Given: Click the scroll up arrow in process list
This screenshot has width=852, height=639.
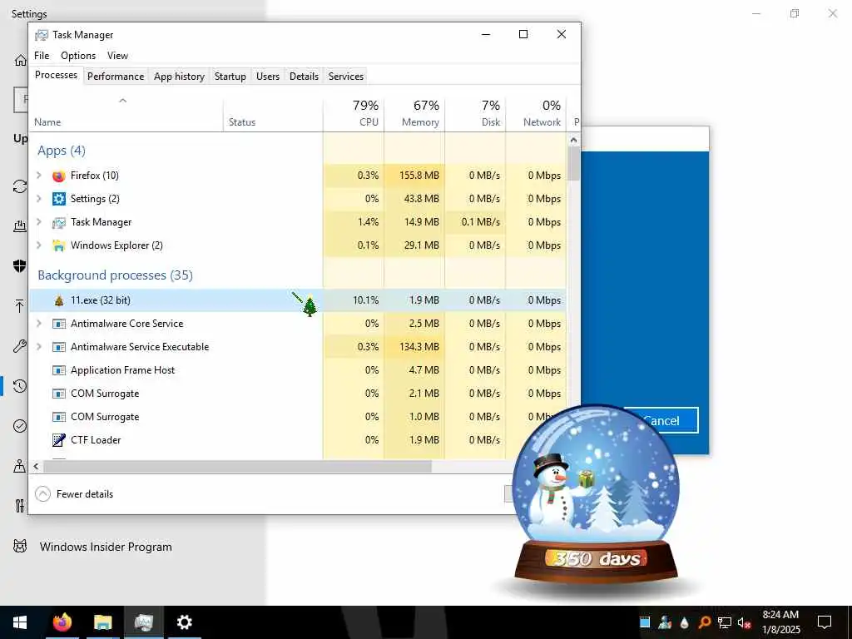Looking at the screenshot, I should point(574,140).
